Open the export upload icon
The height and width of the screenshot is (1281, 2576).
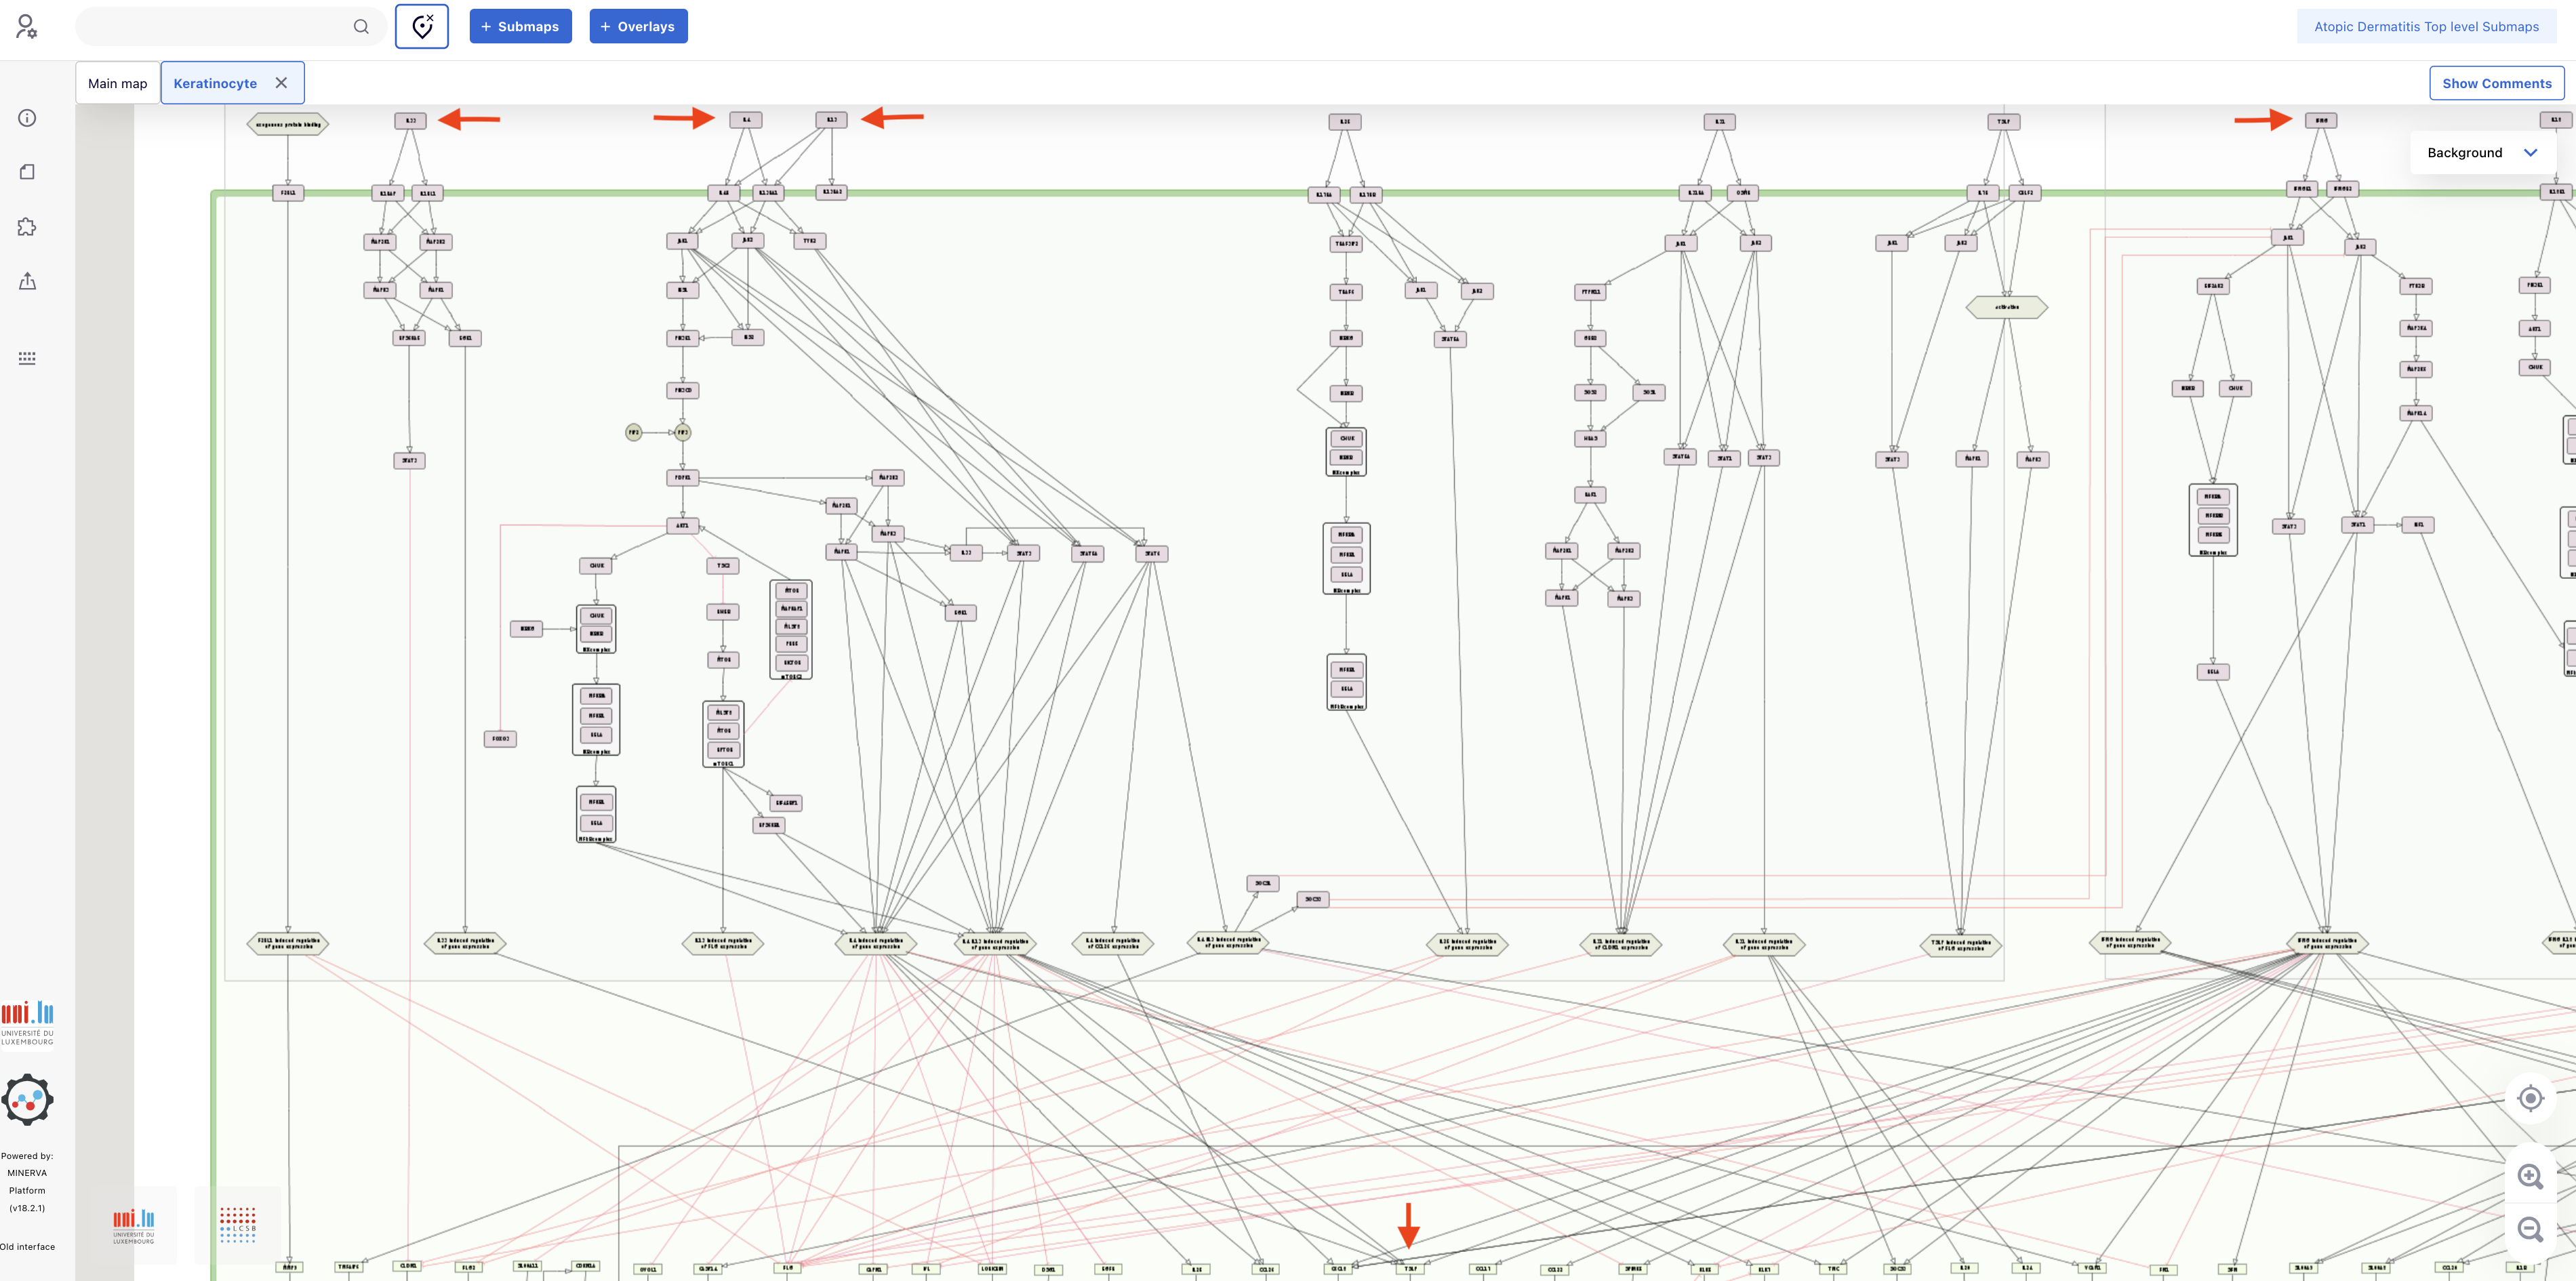pos(27,282)
